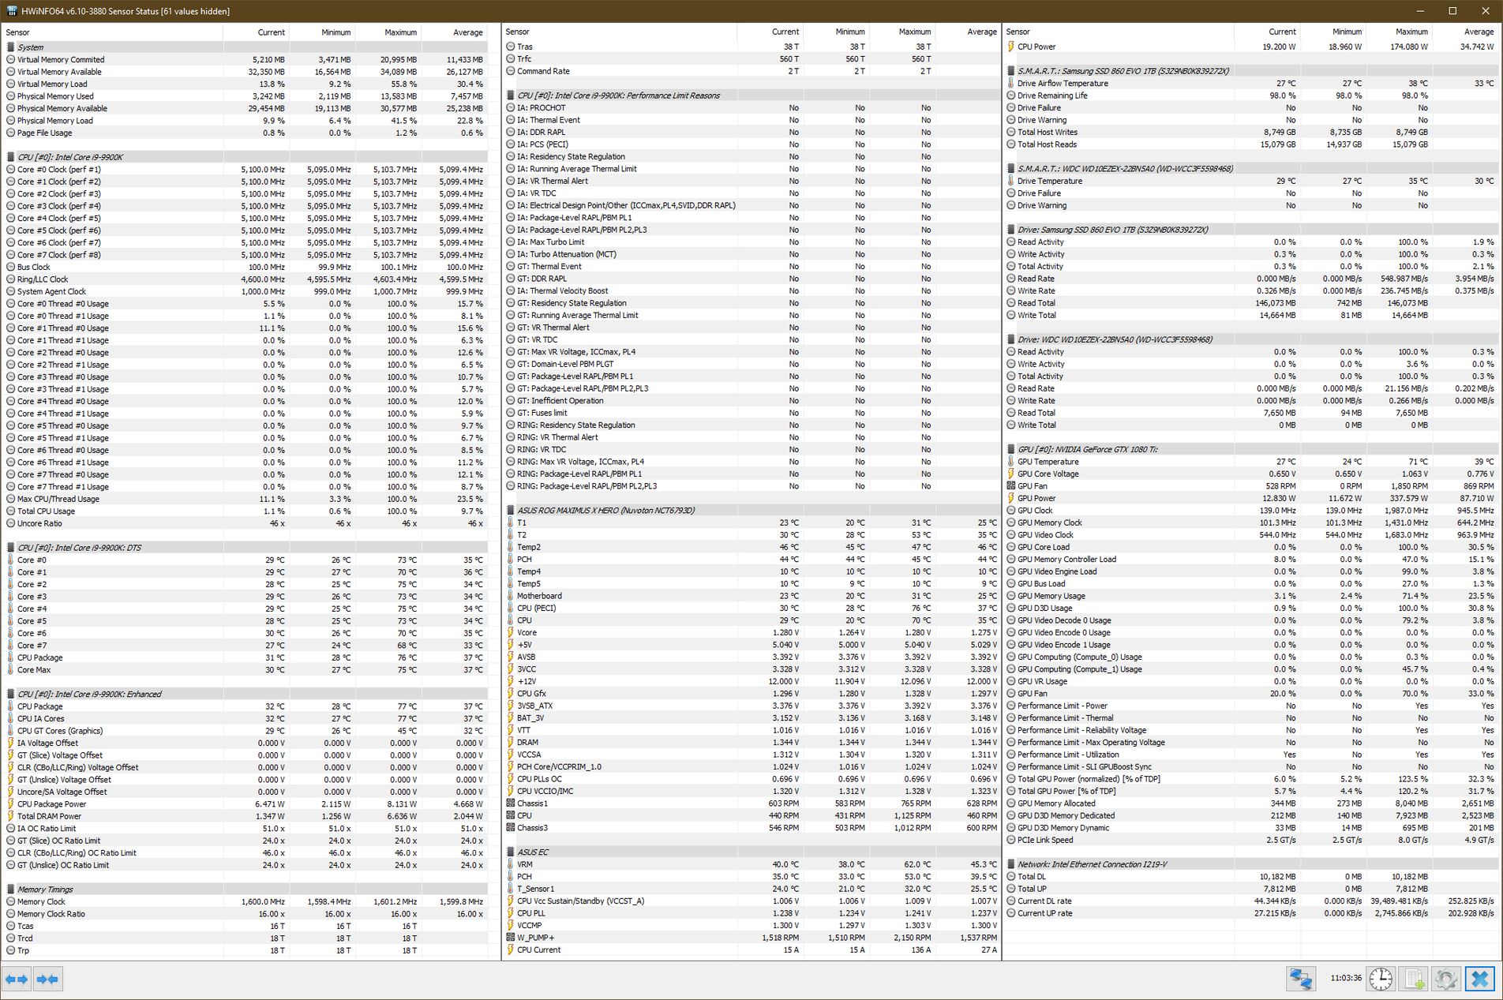Select the BAT_3V voltage row
The height and width of the screenshot is (1000, 1503).
(x=751, y=718)
